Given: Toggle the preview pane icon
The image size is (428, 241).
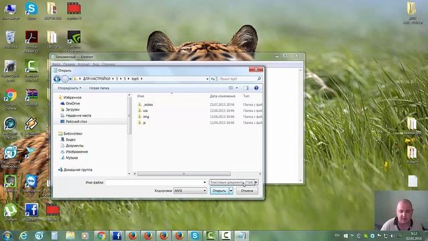Looking at the screenshot, I should coord(246,88).
